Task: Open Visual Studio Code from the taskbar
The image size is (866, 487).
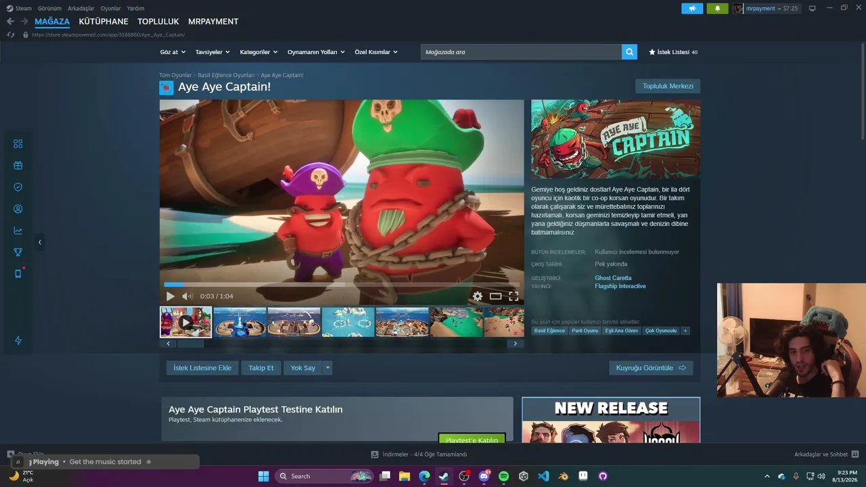Action: coord(543,476)
